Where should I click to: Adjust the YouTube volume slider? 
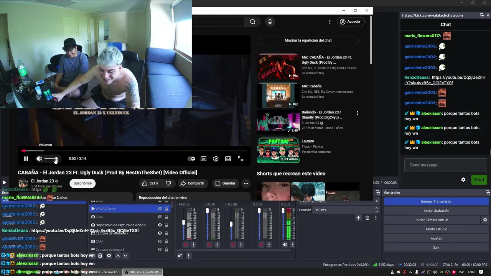coord(51,159)
